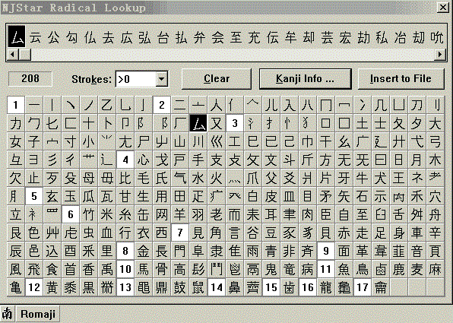Image resolution: width=453 pixels, height=323 pixels.
Task: Click the Clear button
Action: pos(217,78)
